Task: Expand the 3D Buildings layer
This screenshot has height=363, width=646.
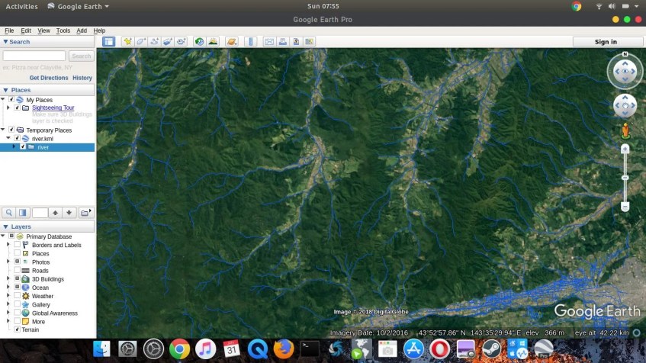Action: (x=8, y=278)
